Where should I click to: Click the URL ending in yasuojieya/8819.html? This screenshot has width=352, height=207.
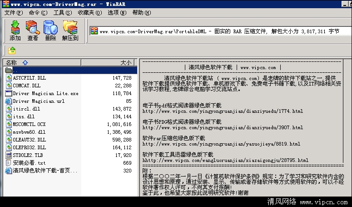221,144
